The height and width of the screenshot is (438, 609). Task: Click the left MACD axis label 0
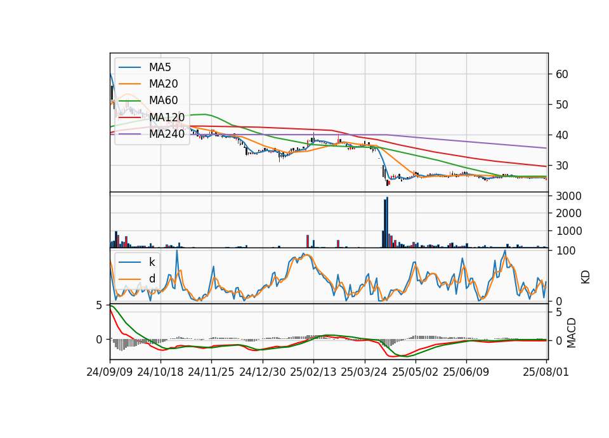(99, 340)
